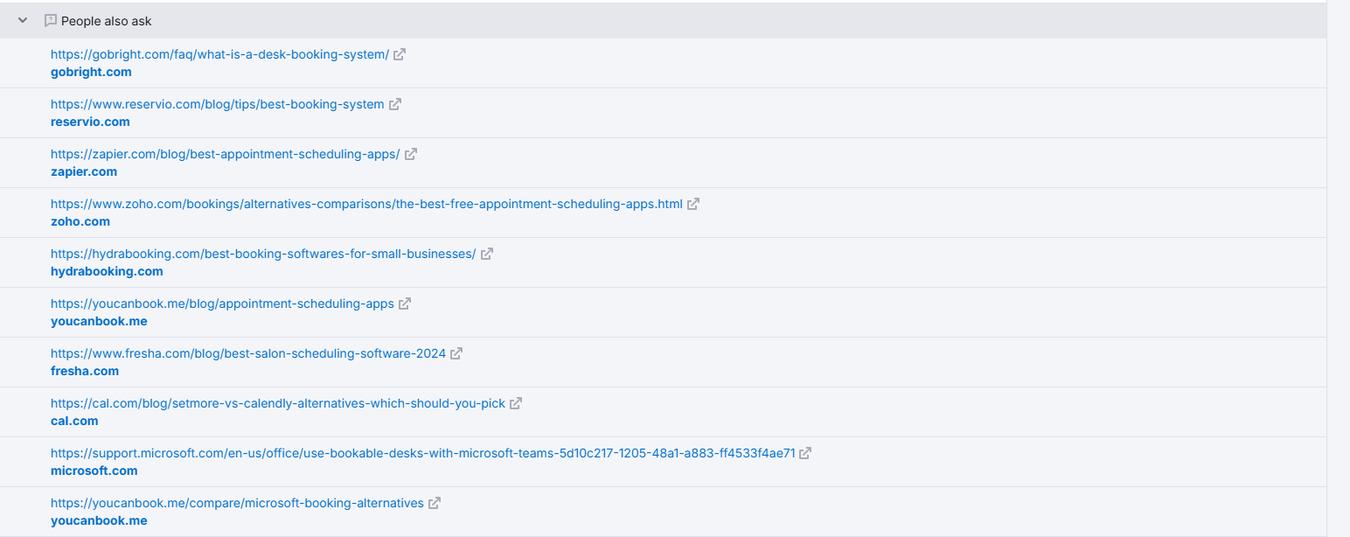The width and height of the screenshot is (1350, 537).
Task: Open the cal.com setmore vs calendly URL
Action: pos(278,403)
